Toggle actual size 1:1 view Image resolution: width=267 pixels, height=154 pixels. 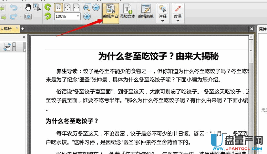coord(58,7)
